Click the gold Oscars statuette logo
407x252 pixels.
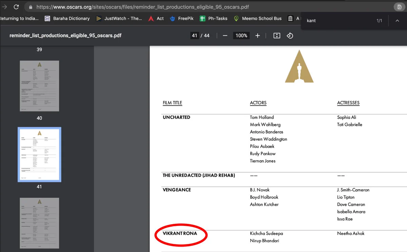(x=299, y=66)
